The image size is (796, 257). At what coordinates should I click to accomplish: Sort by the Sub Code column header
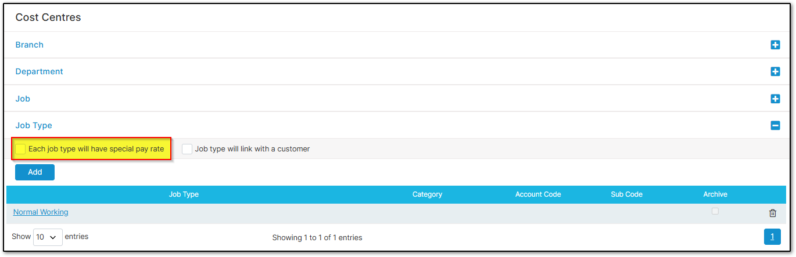coord(626,194)
